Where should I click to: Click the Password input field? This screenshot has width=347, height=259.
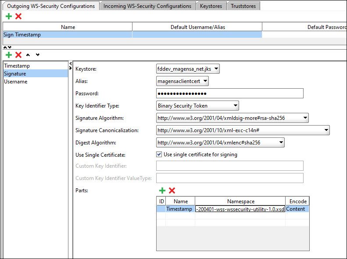point(230,94)
